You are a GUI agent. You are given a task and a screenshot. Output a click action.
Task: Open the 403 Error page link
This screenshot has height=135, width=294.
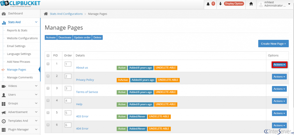[x=82, y=116]
